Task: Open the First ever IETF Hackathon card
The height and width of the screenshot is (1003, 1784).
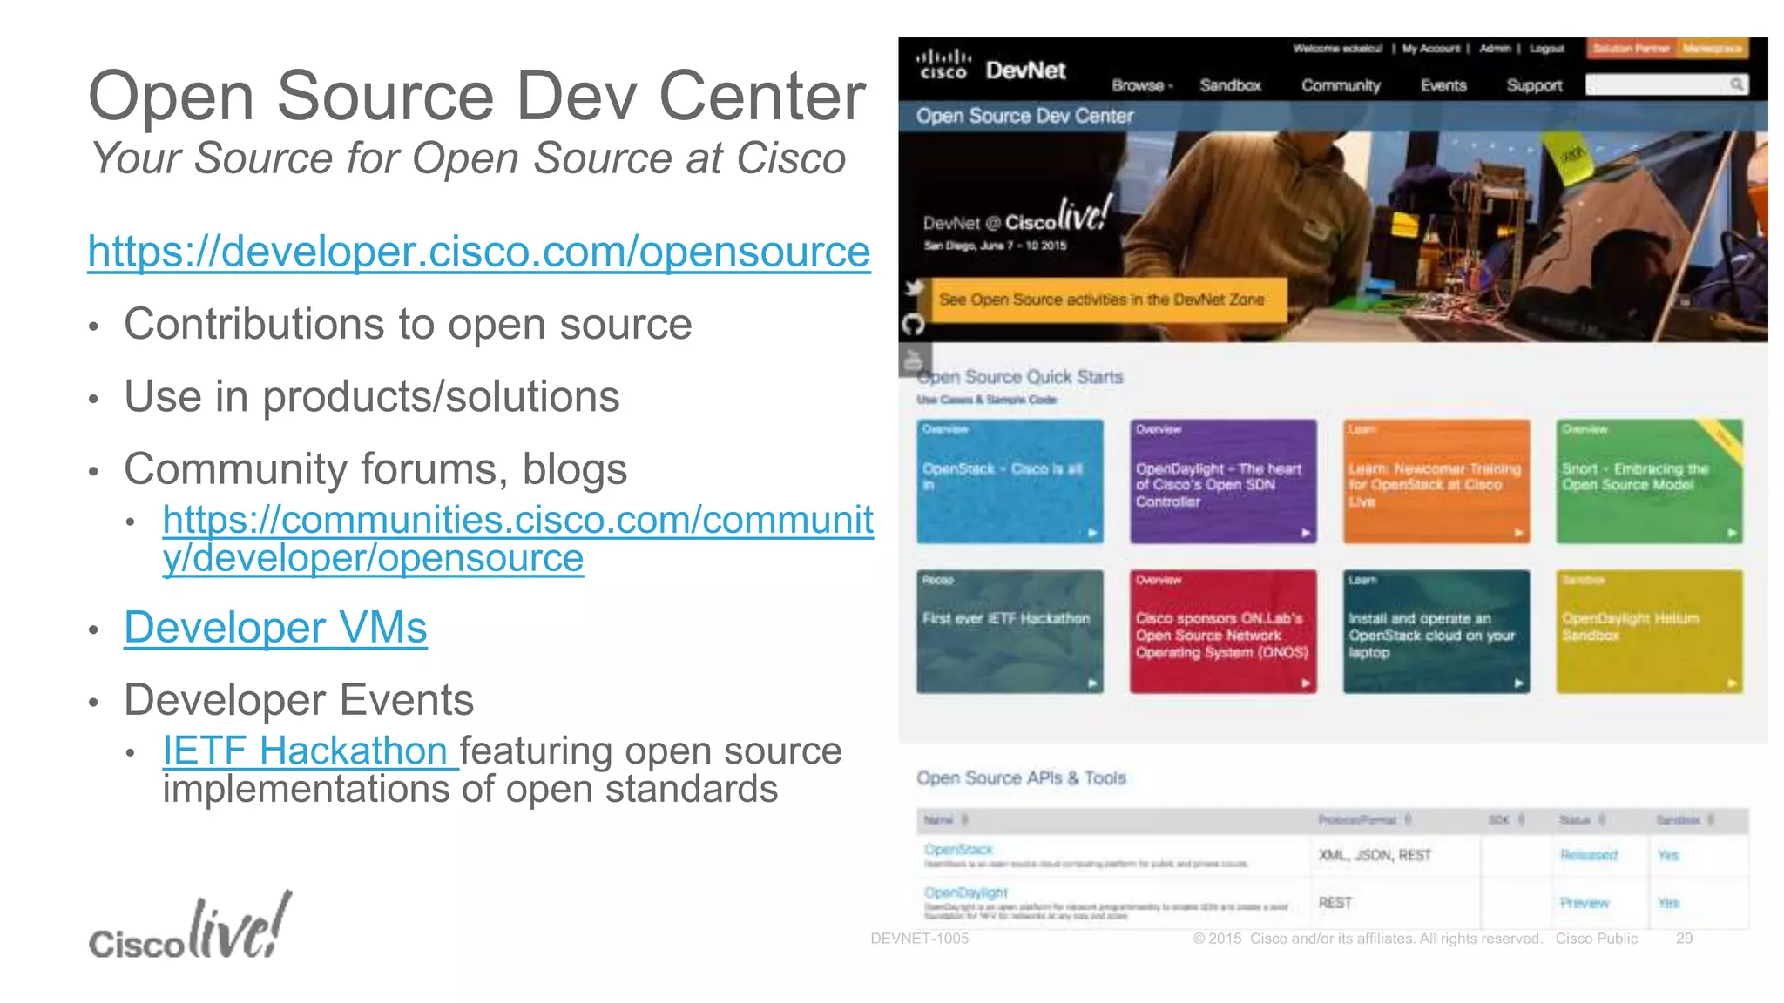Action: 1010,632
